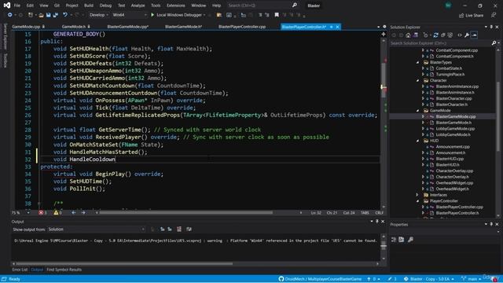
Task: Click the Property Pages wrench in Properties panel
Action: [410, 239]
